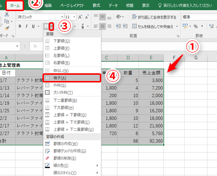This screenshot has width=217, height=176.
Task: Open the alignment group dialog launcher
Action: click(178, 36)
